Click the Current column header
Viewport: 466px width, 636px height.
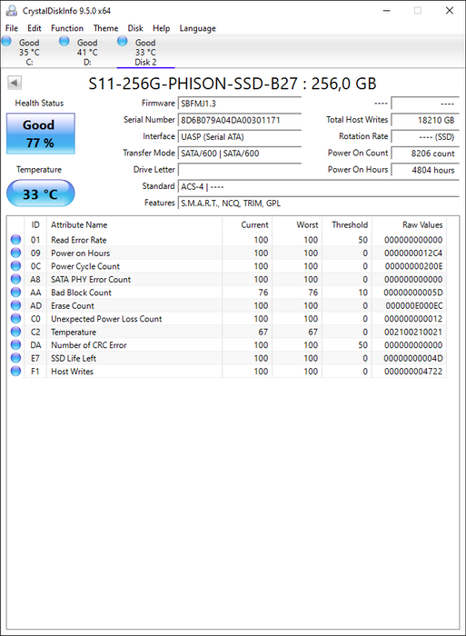[x=247, y=224]
